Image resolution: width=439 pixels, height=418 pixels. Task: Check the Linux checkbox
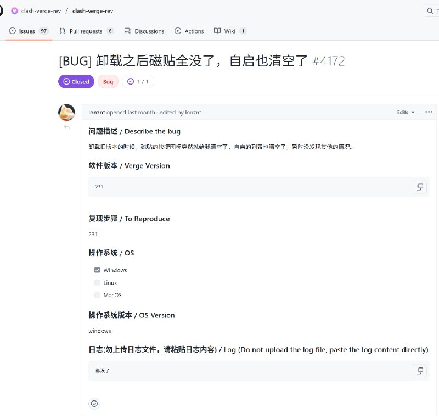(x=97, y=282)
